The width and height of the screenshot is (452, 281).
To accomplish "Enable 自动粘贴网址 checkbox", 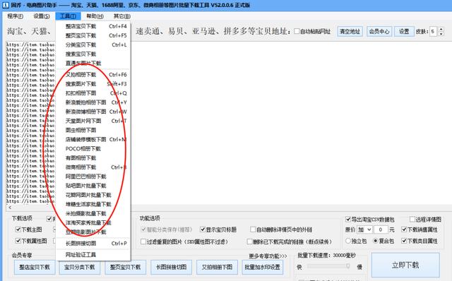I will [297, 31].
